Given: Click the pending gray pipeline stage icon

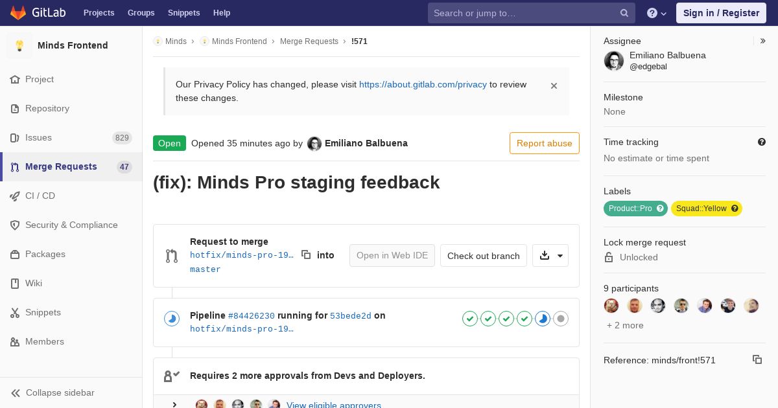Looking at the screenshot, I should (x=561, y=319).
